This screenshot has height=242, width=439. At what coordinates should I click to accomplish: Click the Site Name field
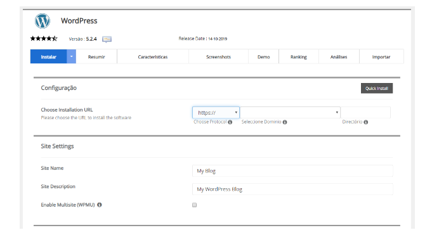[292, 171]
